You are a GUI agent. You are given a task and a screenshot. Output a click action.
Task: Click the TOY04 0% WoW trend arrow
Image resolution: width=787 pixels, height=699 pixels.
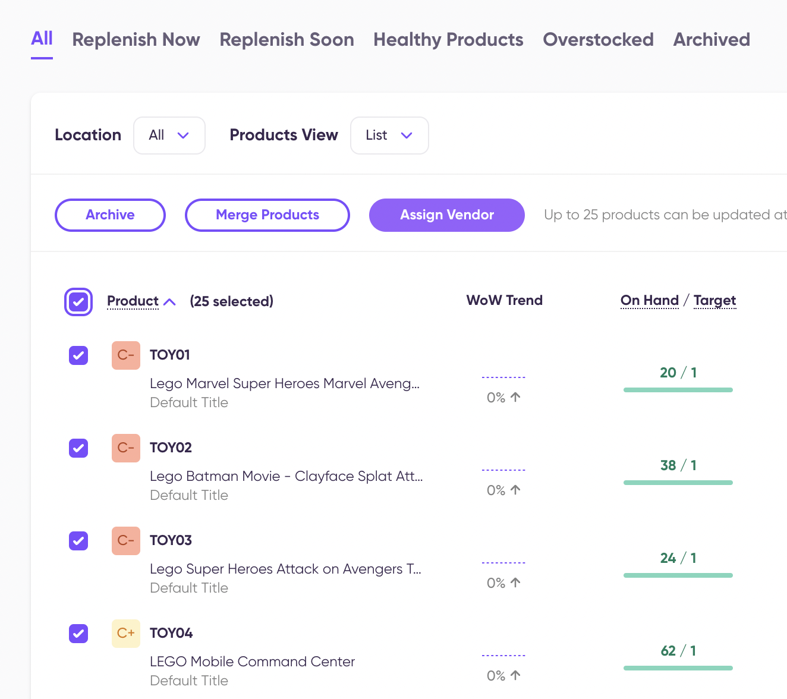[x=515, y=675]
